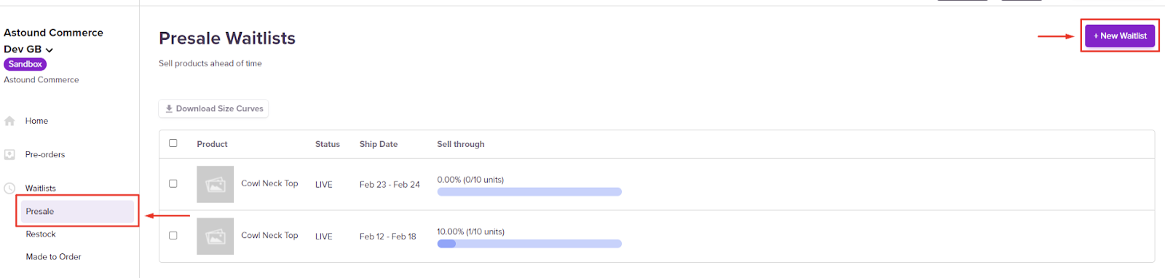Open the Made to Order section
This screenshot has height=278, width=1165.
[53, 256]
